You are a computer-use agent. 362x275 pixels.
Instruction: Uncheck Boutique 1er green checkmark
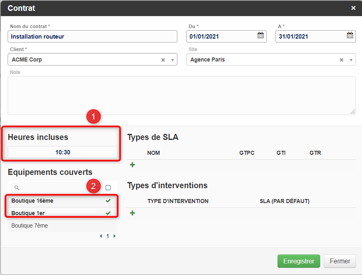[108, 213]
